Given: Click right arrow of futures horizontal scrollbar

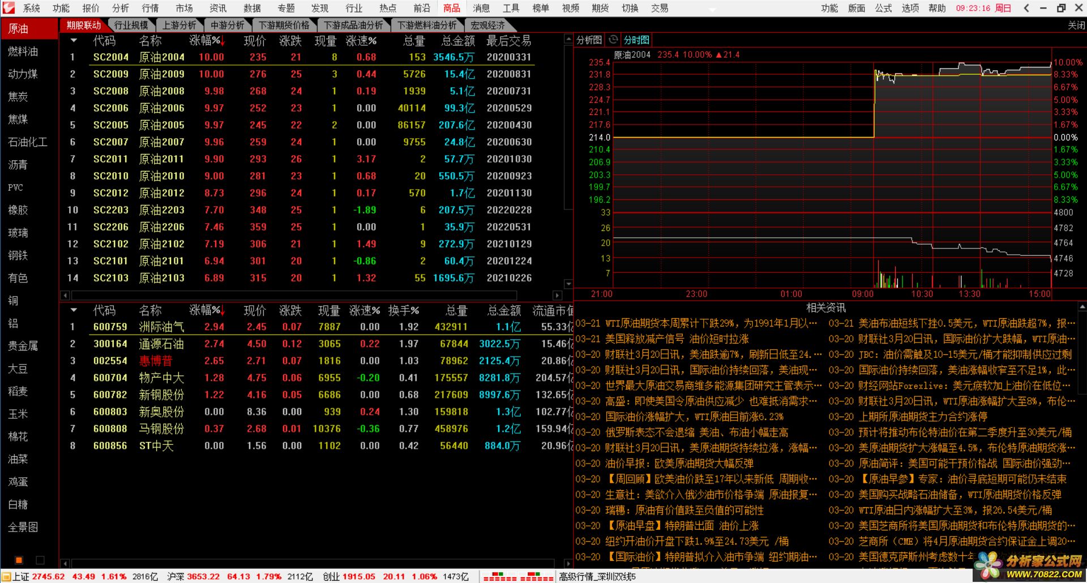Looking at the screenshot, I should click(x=558, y=295).
